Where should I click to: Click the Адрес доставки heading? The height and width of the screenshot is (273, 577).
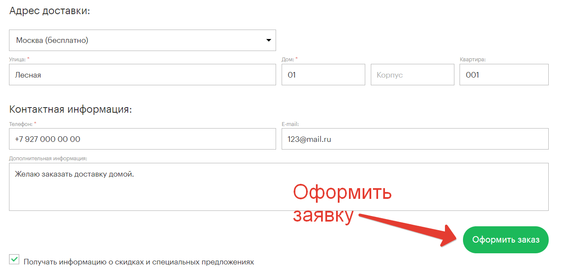click(x=50, y=11)
